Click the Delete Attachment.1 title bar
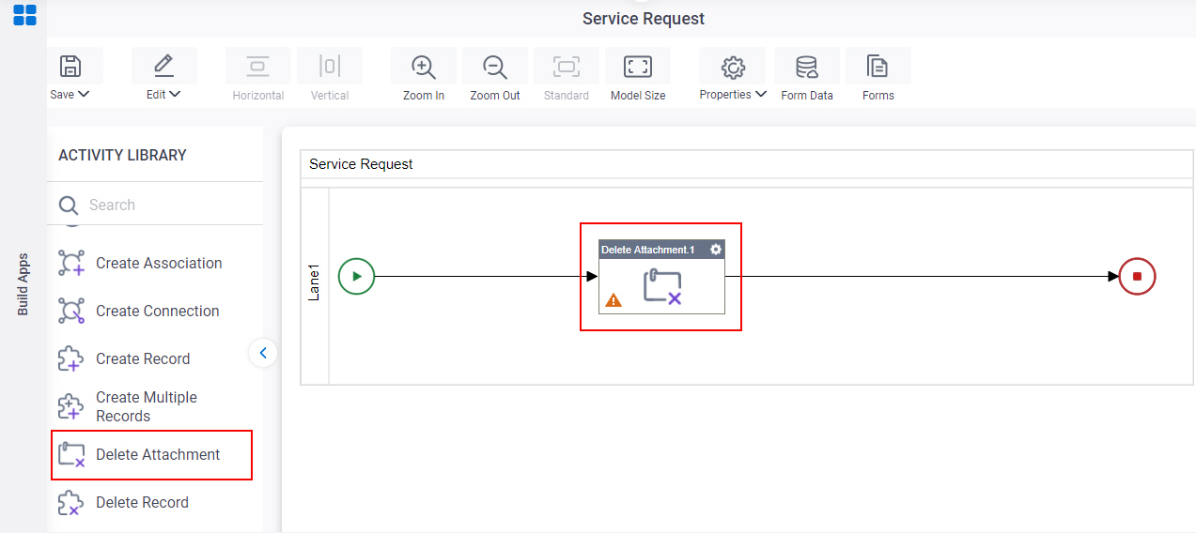The image size is (1196, 533). [x=661, y=250]
